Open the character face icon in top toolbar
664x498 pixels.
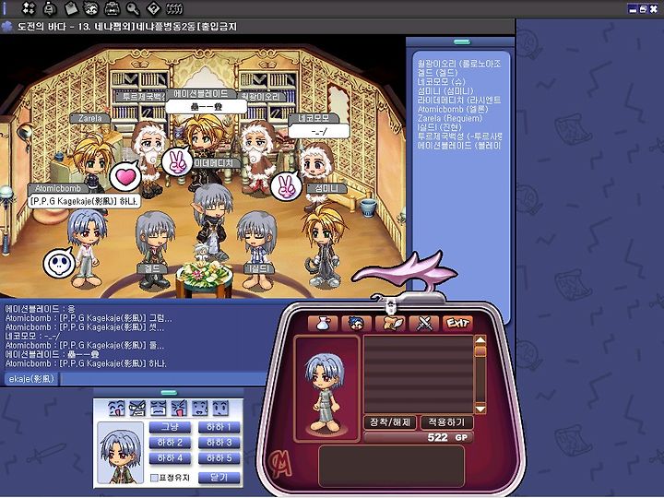(91, 8)
